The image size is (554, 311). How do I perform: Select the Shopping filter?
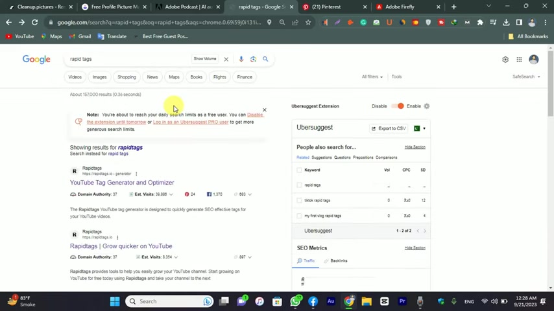click(x=127, y=77)
